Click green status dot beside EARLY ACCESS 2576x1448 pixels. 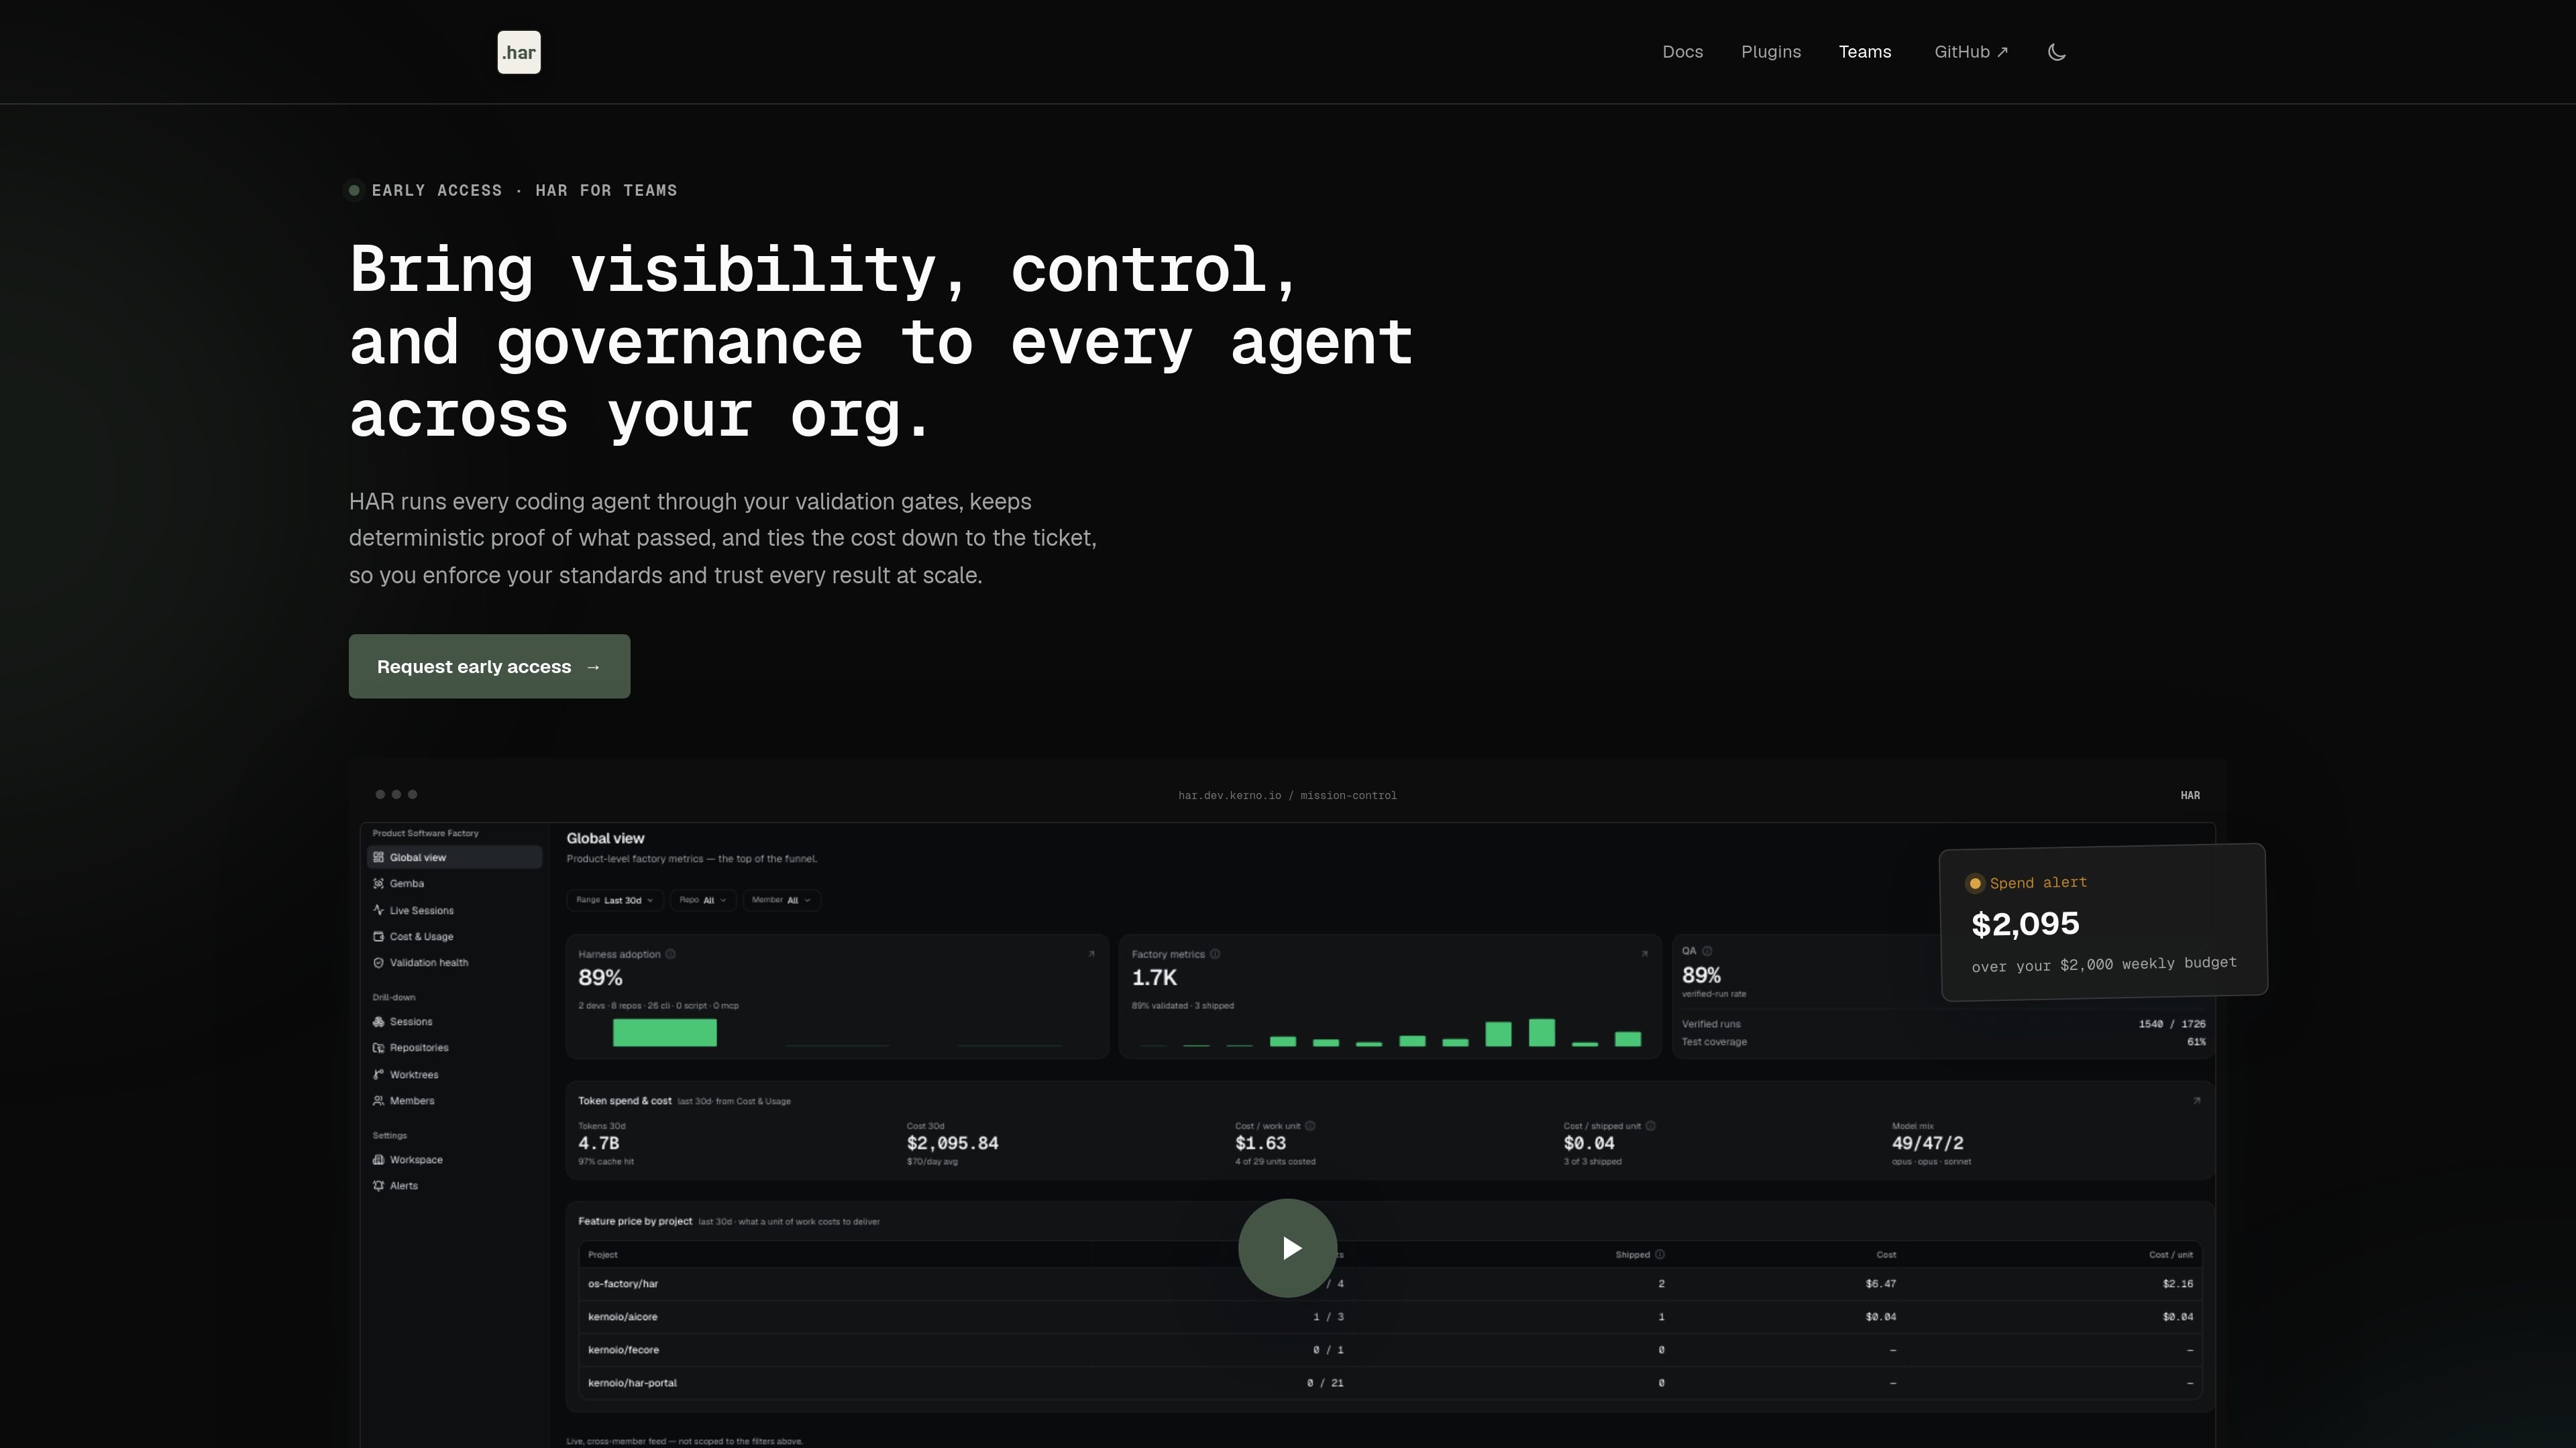tap(354, 191)
